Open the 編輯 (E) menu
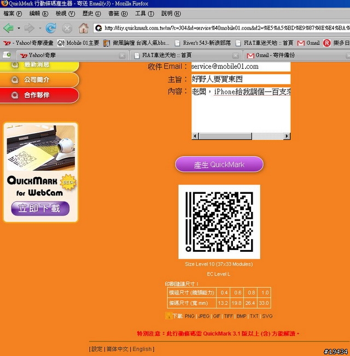Viewport: 350px width, 356px height. (x=39, y=14)
